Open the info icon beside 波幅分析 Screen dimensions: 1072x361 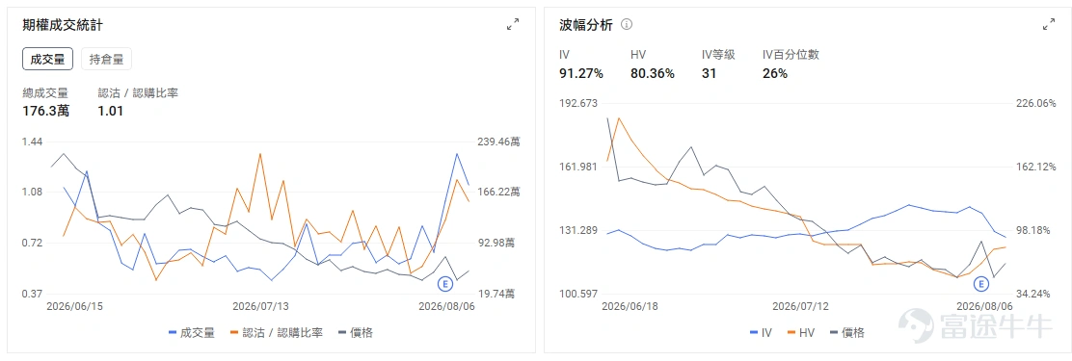(x=627, y=25)
